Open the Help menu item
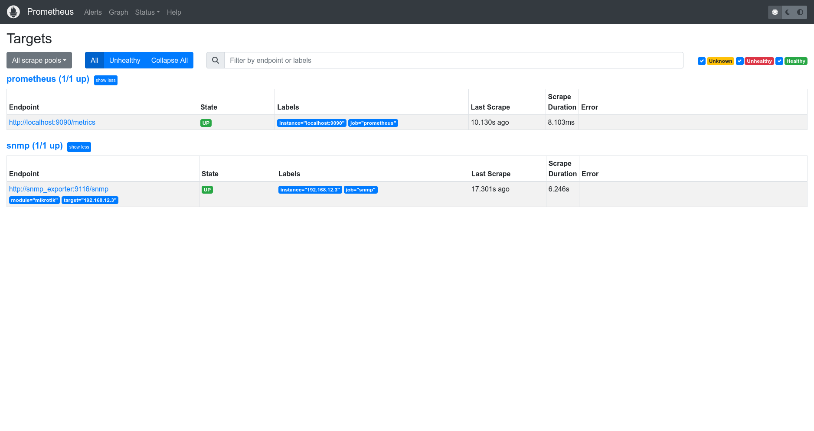Image resolution: width=814 pixels, height=431 pixels. 174,12
